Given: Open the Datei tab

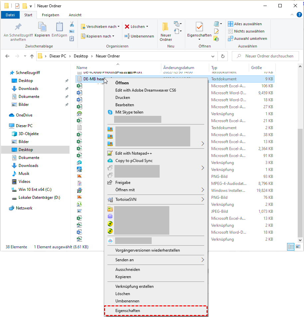Looking at the screenshot, I should 10,15.
